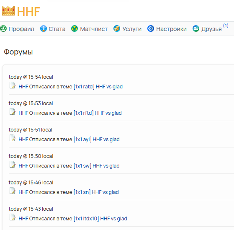Click the 'today @ 15:53 local' timestamp

coord(31,103)
